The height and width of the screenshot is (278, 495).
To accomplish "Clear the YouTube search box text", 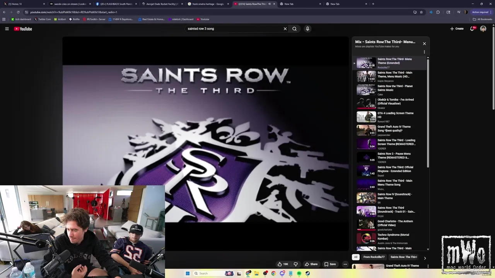I will [x=285, y=29].
